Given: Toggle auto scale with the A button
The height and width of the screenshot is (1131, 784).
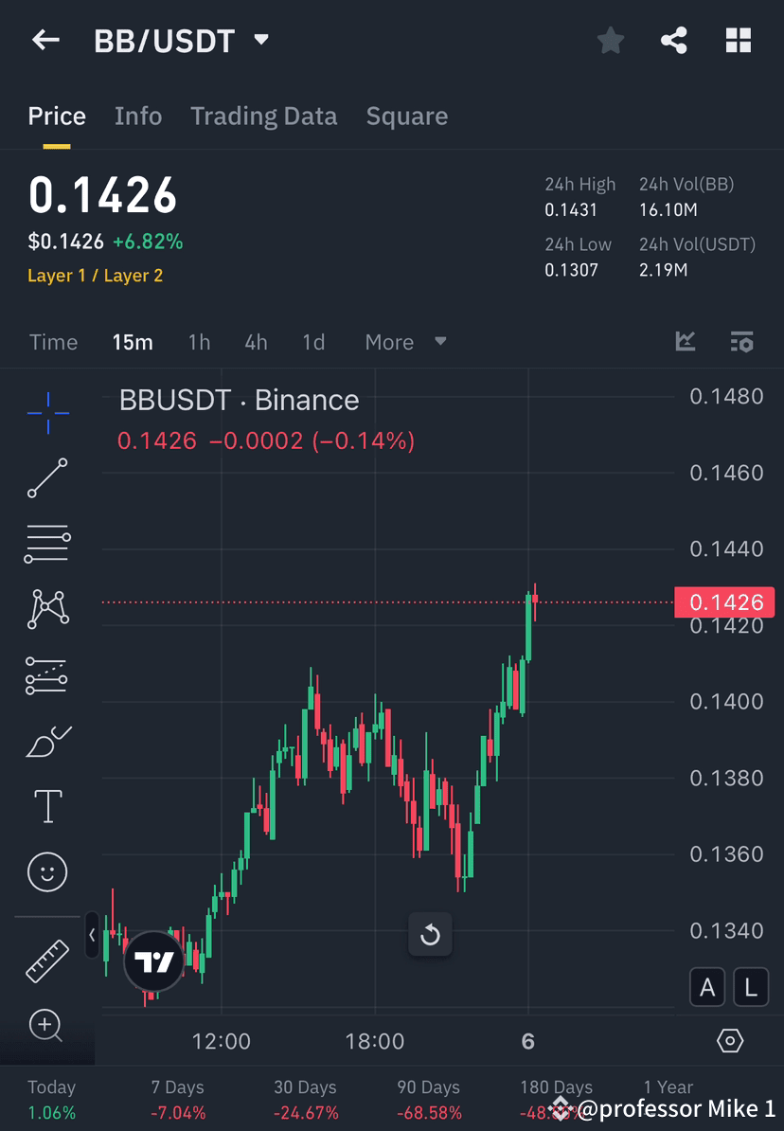Looking at the screenshot, I should point(707,986).
